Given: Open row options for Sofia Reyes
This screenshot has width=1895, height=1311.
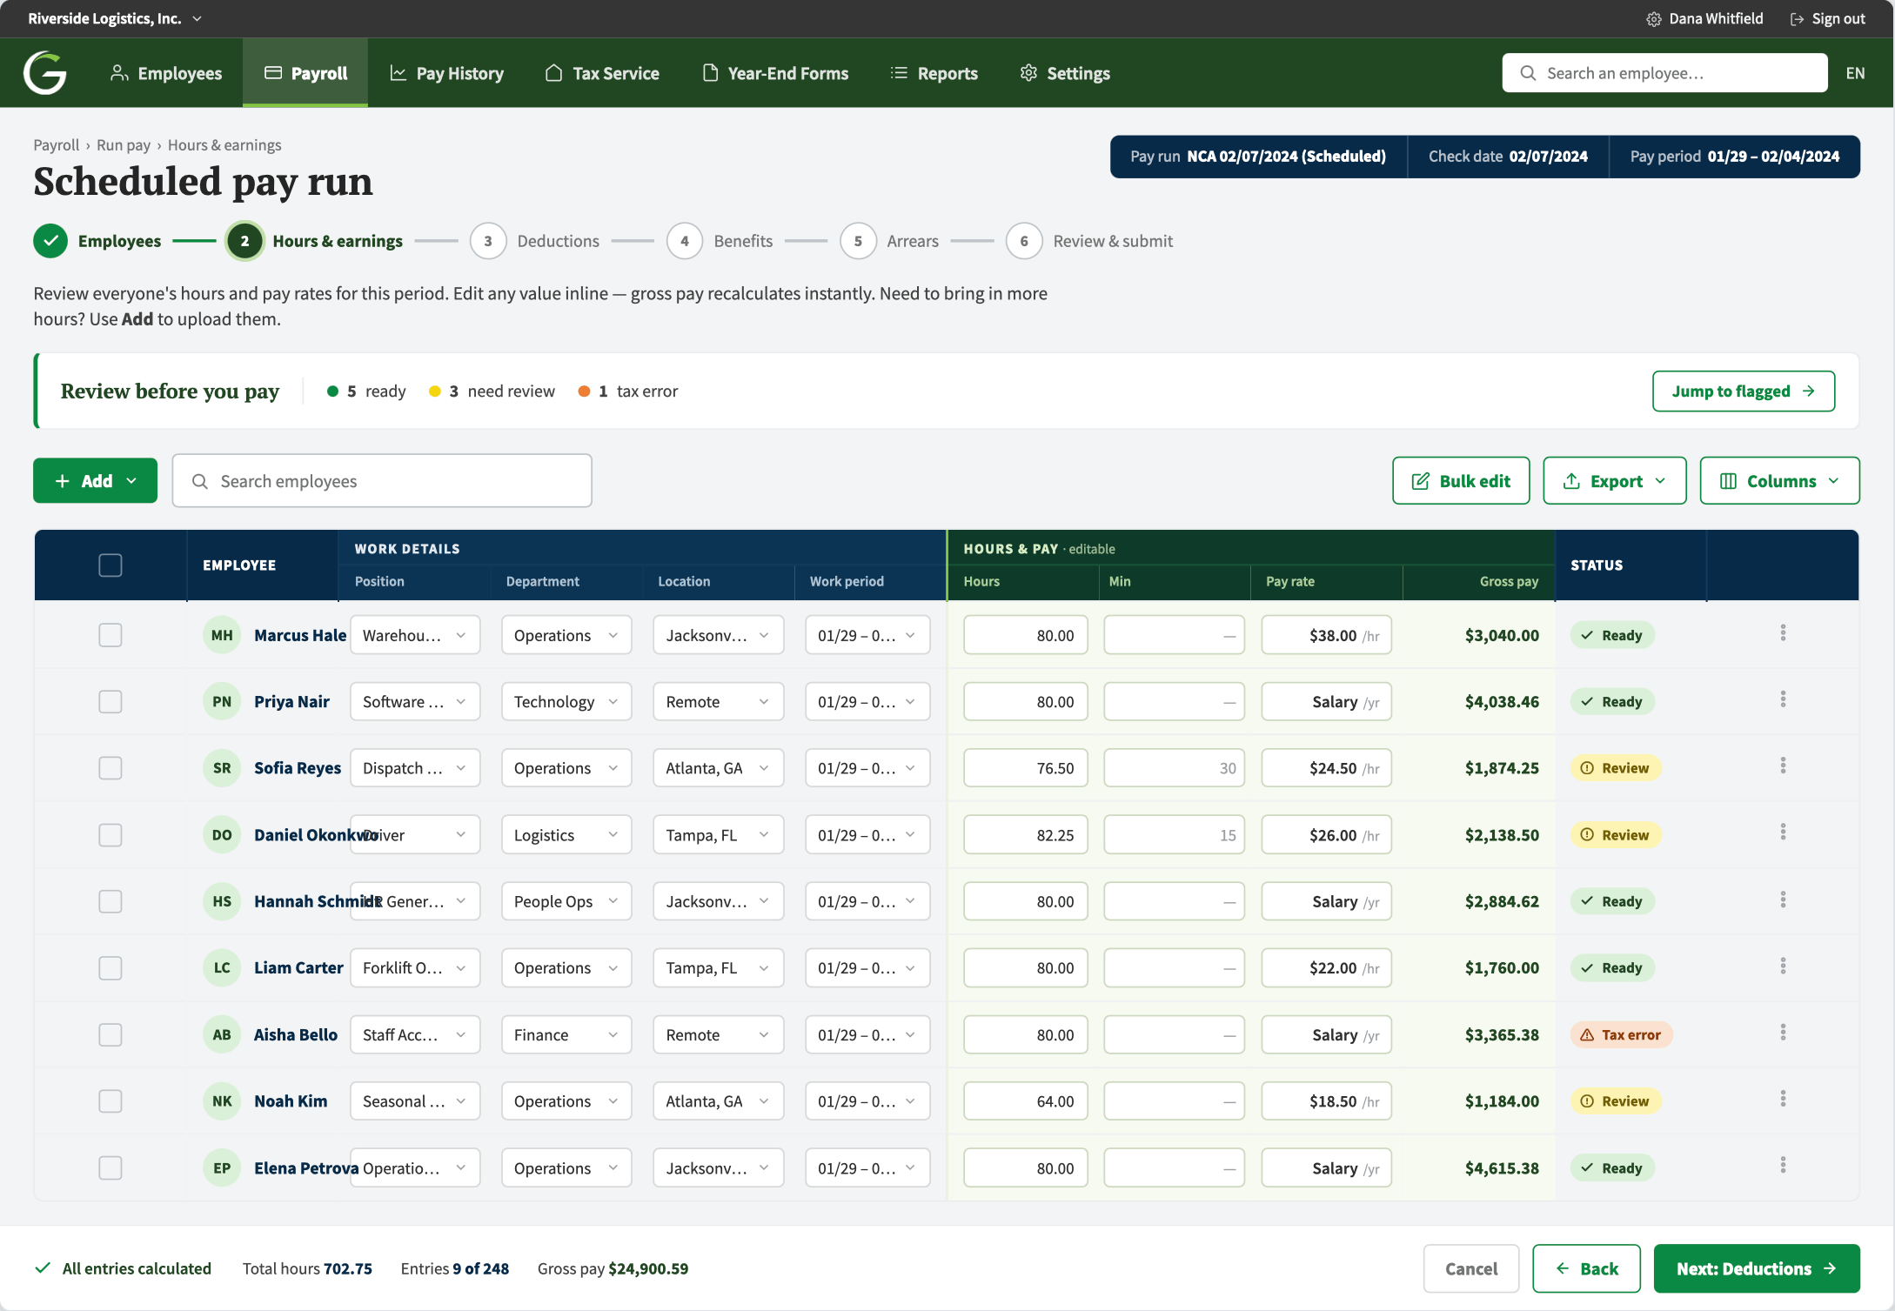Looking at the screenshot, I should pyautogui.click(x=1783, y=766).
